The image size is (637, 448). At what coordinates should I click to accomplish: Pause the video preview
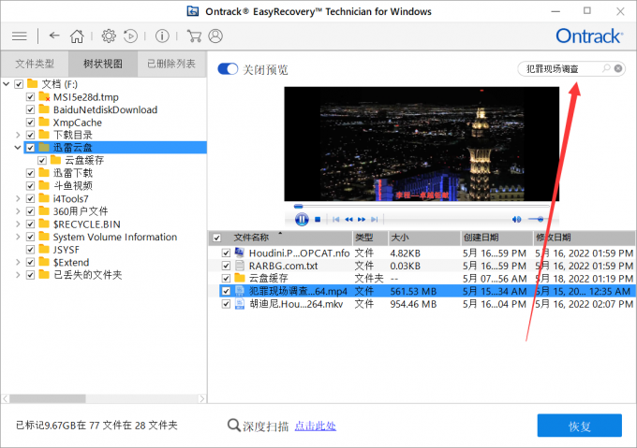click(x=302, y=219)
